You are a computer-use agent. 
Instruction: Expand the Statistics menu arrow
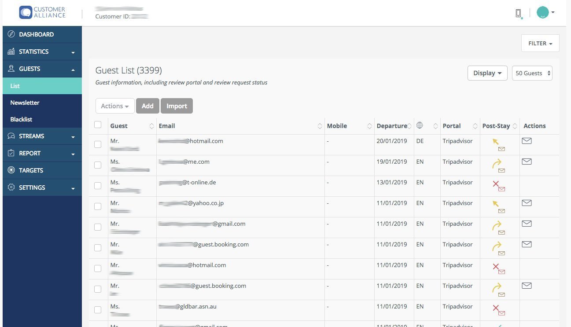[x=73, y=52]
